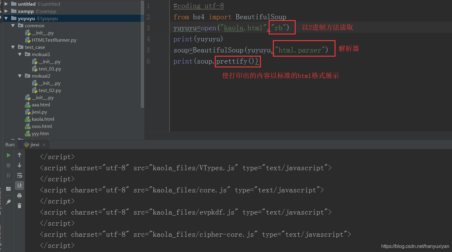Click the up arrow stack trace icon
Viewport: 452px width, 252px height.
pos(19,155)
